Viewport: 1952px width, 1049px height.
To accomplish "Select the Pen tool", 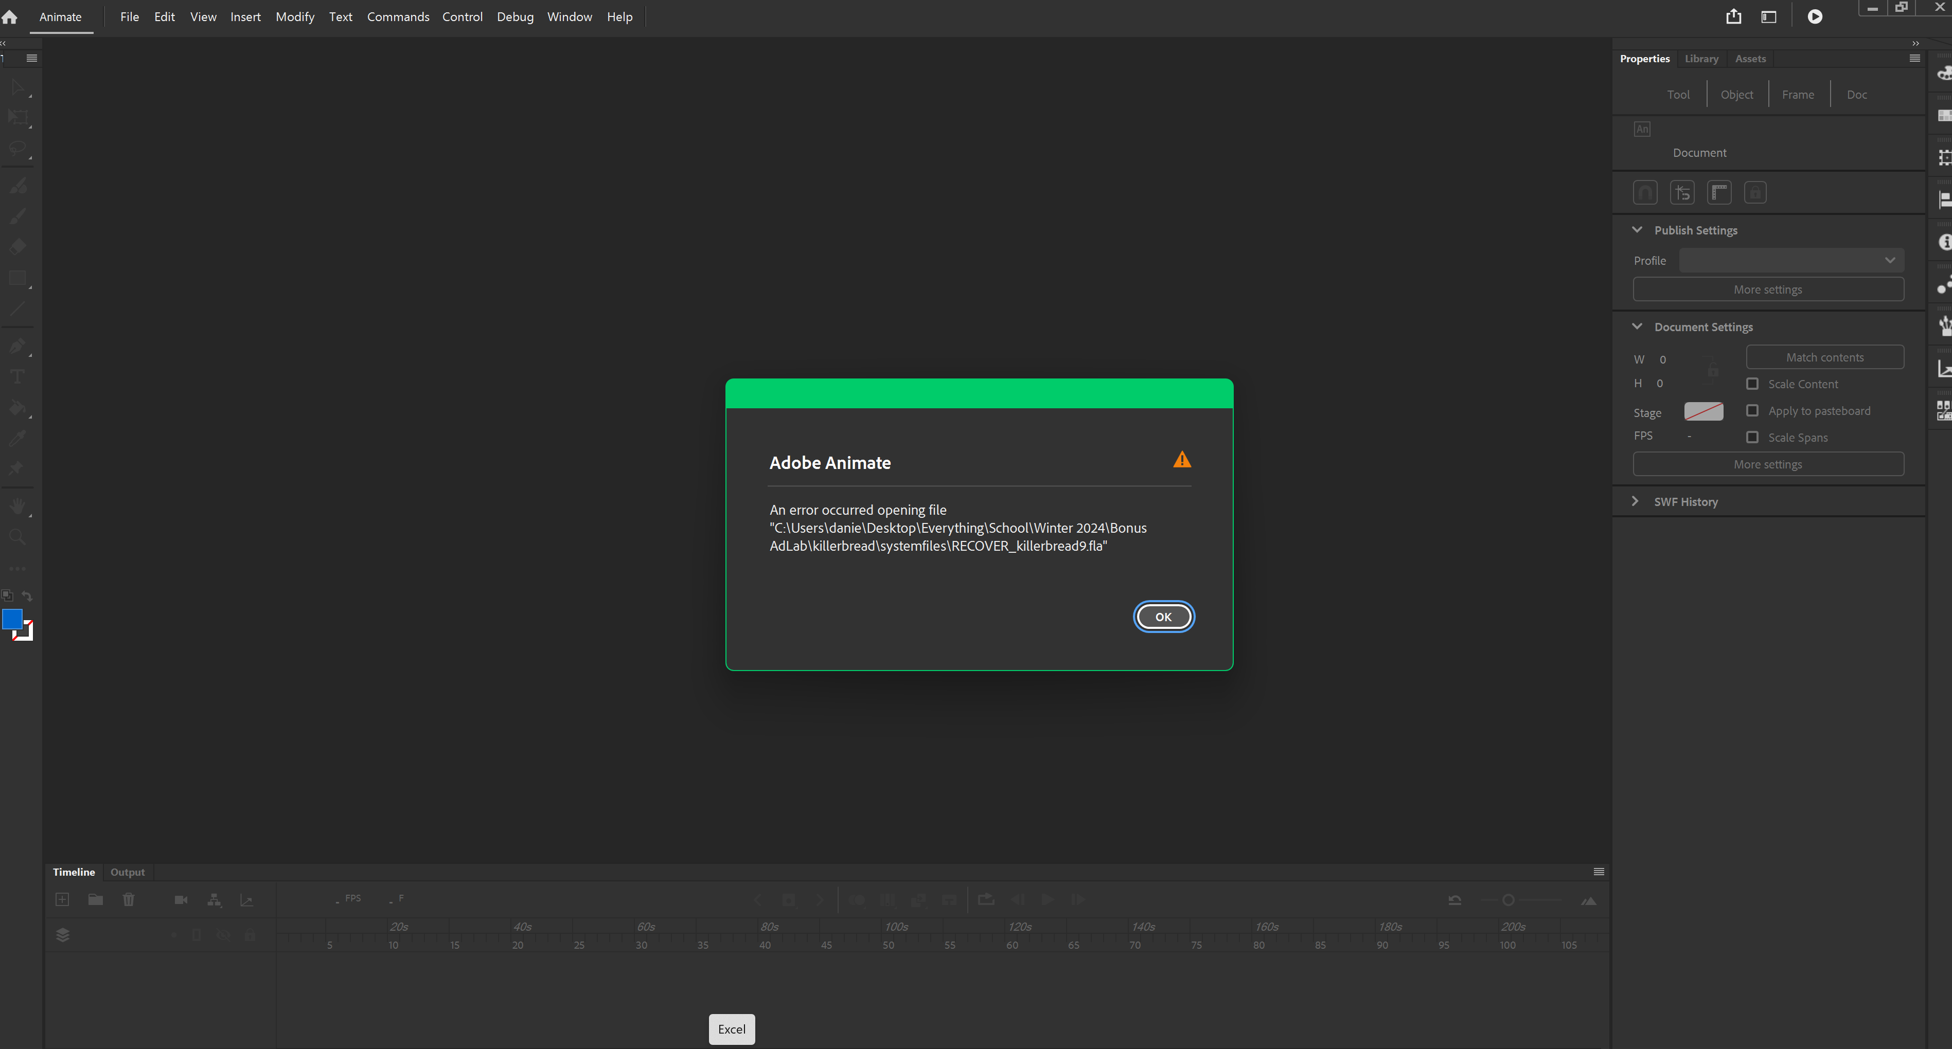I will [17, 346].
